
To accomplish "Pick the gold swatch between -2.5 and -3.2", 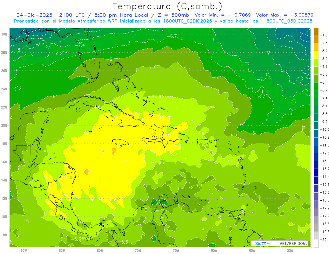I will pyautogui.click(x=316, y=47).
